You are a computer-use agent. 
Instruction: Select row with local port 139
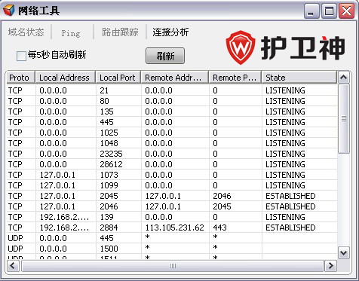(x=172, y=217)
